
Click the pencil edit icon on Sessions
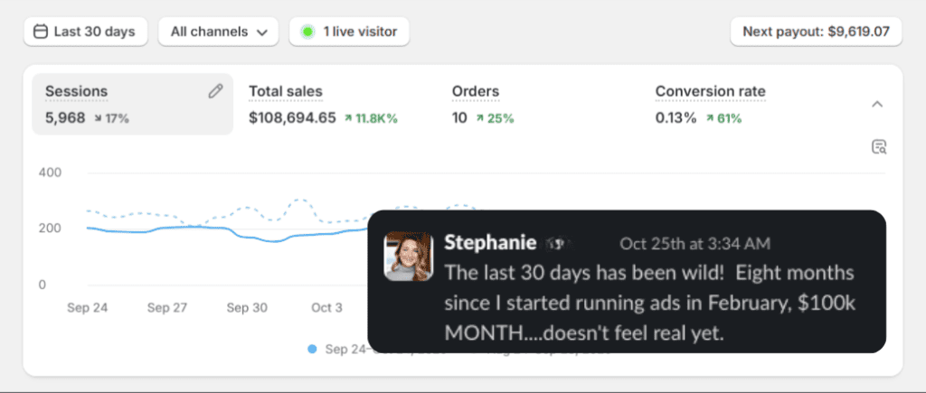tap(215, 91)
